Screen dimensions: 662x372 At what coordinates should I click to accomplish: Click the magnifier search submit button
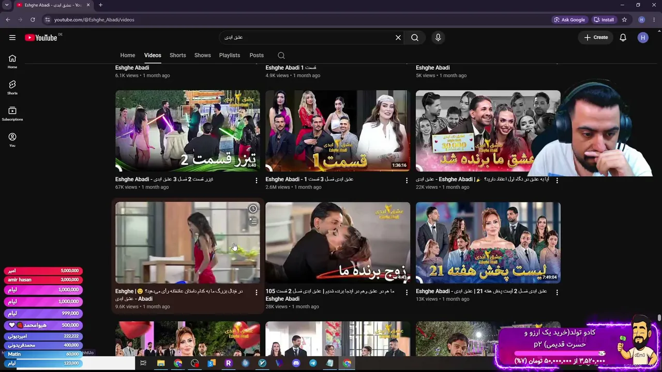tap(415, 37)
